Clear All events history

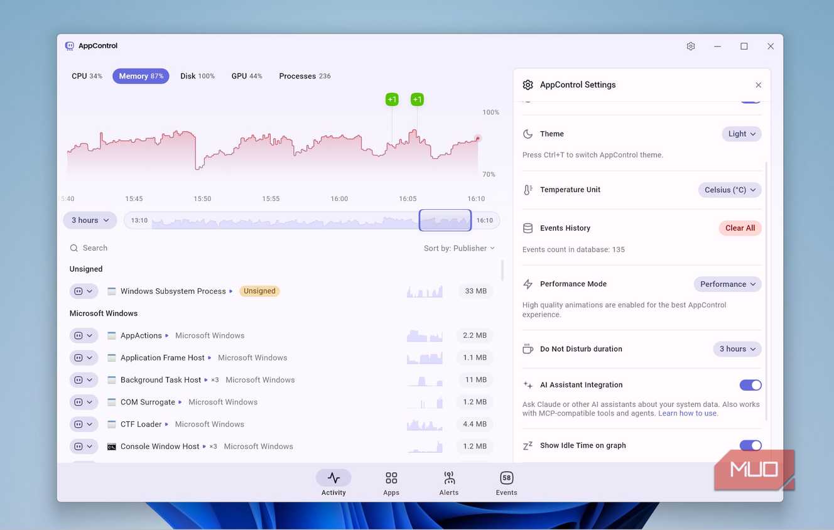[740, 228]
